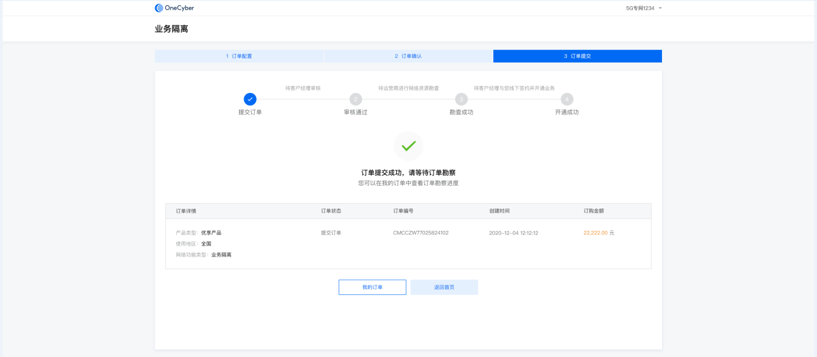This screenshot has height=357, width=817.
Task: Click order number CMCCZW77025824102
Action: point(420,233)
